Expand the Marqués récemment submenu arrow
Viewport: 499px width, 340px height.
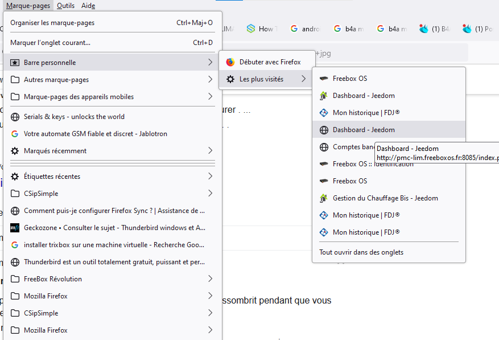(x=210, y=151)
